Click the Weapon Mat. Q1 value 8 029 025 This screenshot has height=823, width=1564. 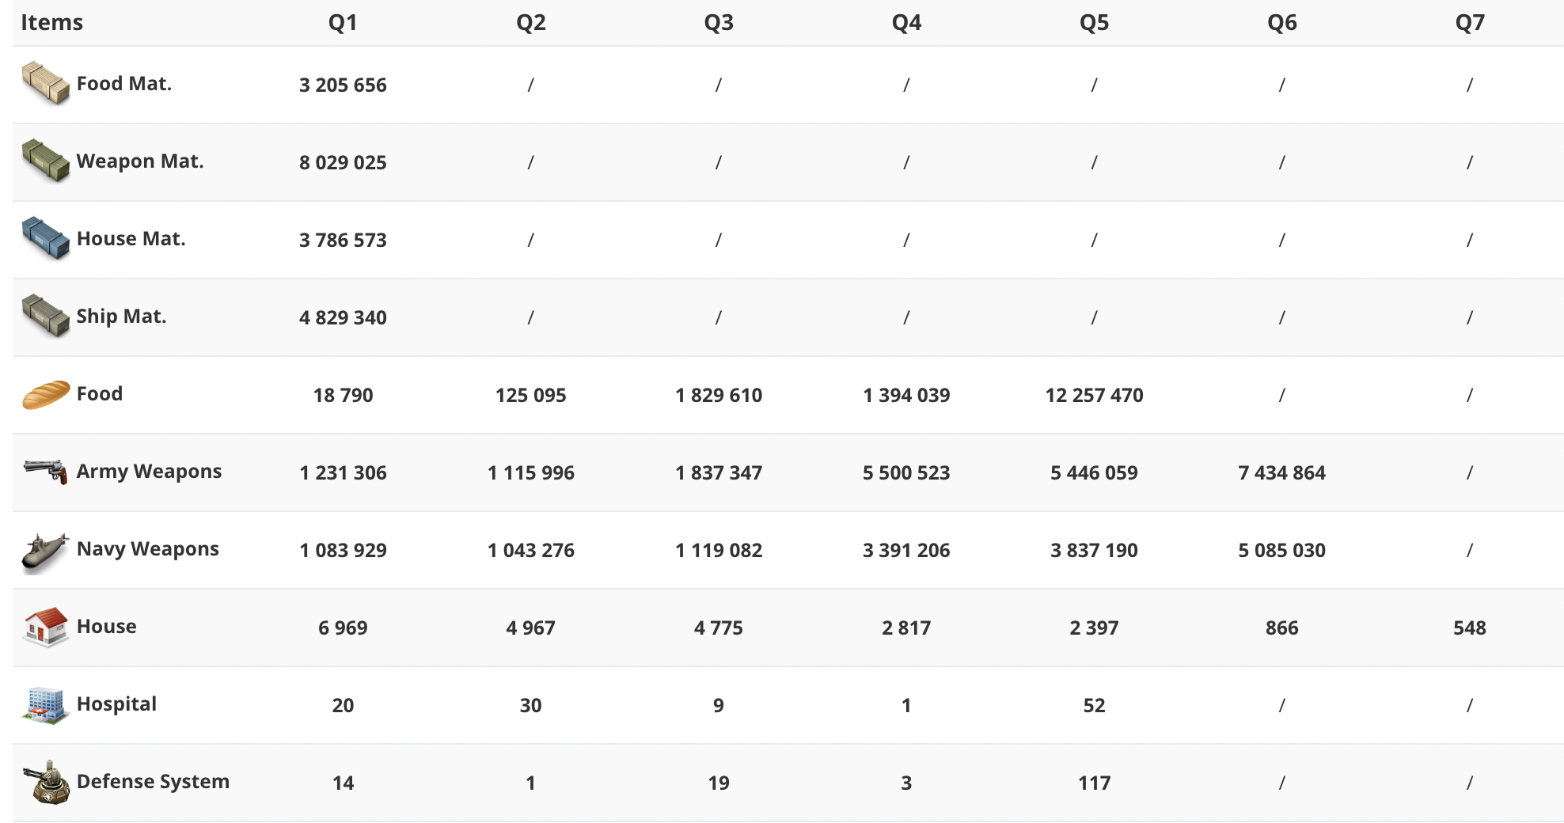[x=343, y=162]
